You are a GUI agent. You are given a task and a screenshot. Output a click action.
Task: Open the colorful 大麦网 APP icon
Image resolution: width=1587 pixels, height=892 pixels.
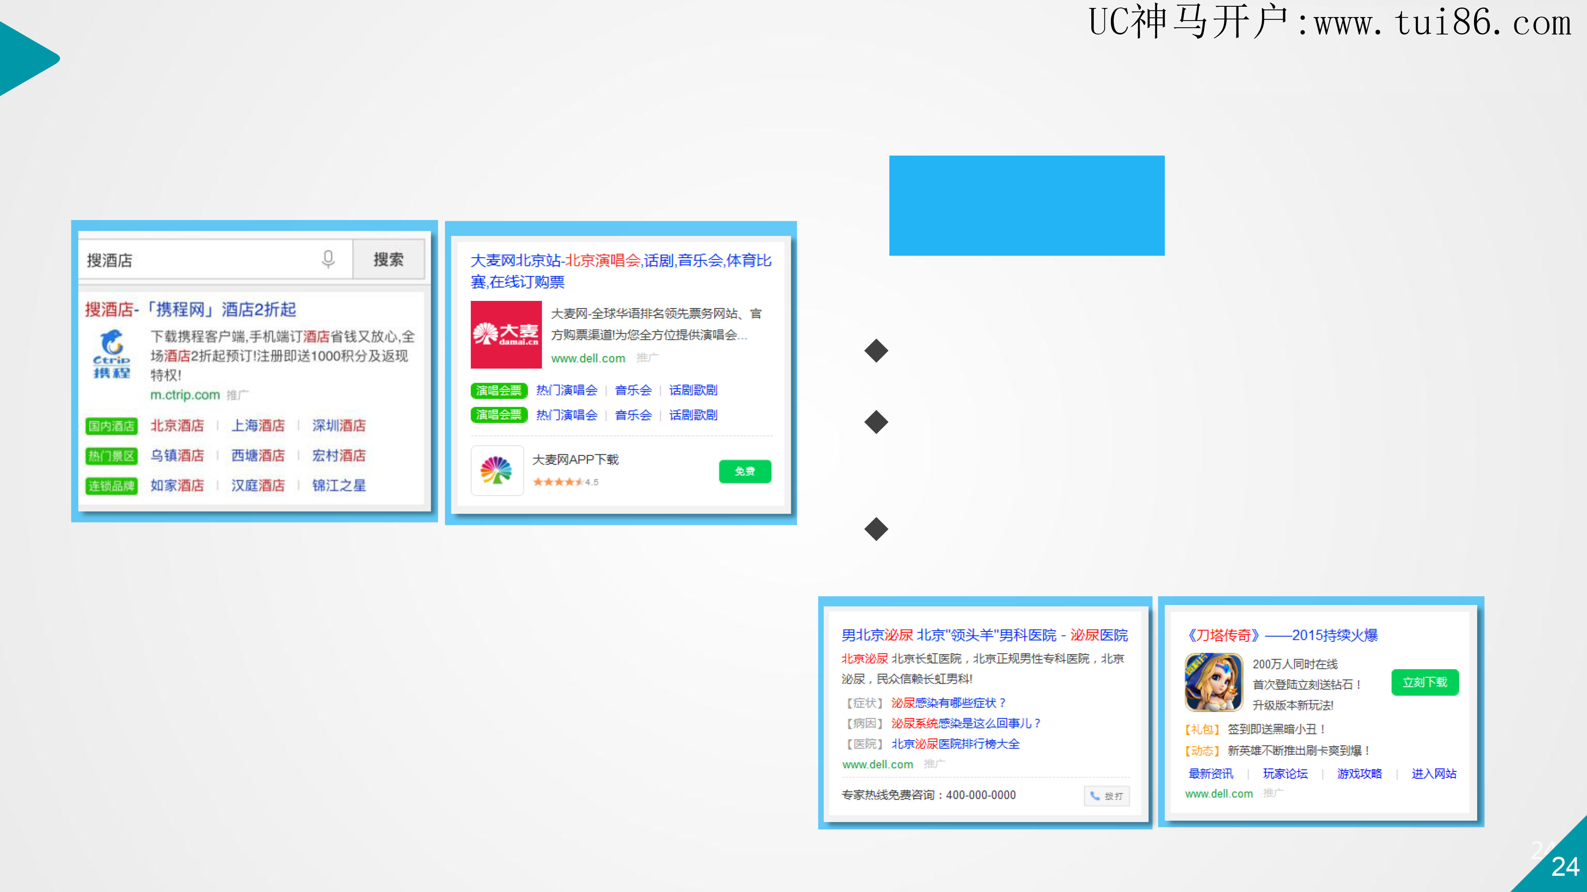(496, 471)
